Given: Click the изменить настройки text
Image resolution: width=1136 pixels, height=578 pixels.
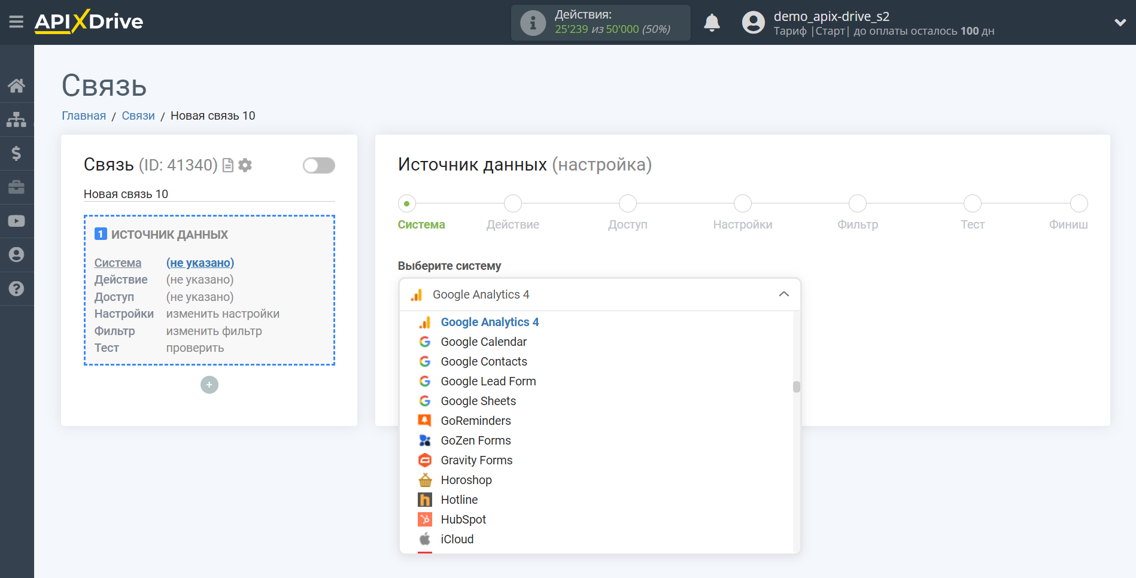Looking at the screenshot, I should [223, 314].
